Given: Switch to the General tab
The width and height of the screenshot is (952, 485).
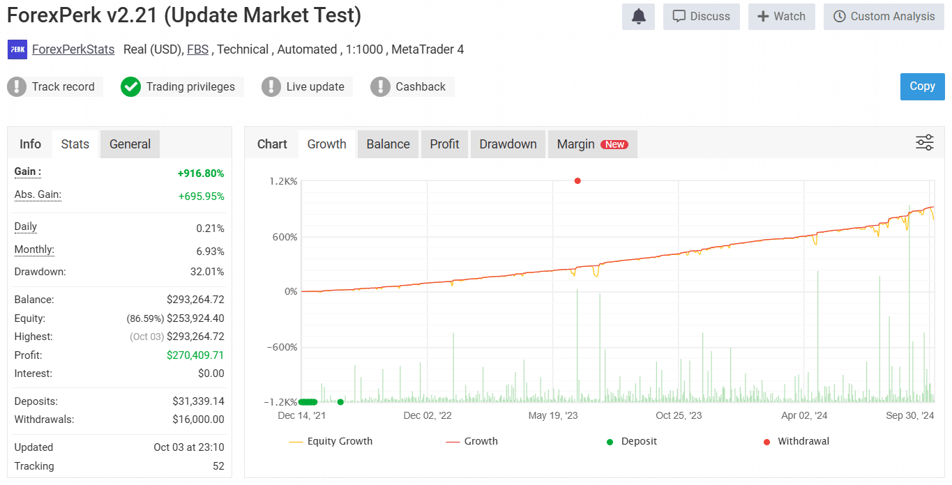Looking at the screenshot, I should (130, 144).
